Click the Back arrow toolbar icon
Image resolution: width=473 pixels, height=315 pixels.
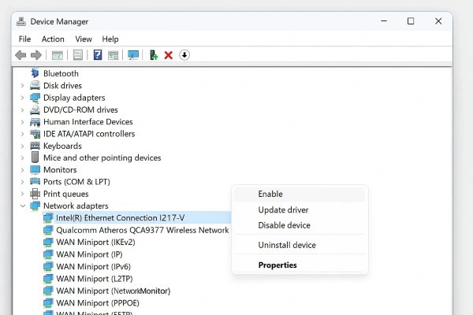pos(20,55)
